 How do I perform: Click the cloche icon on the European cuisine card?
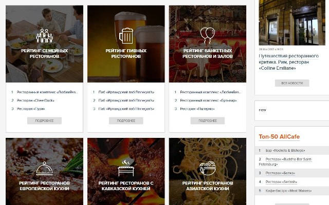[x=44, y=168]
